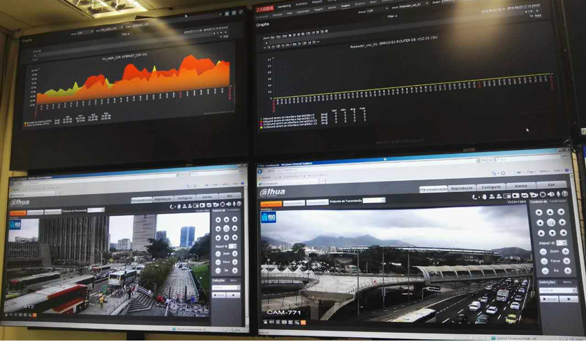Click ZABBIX logo on right screen
The image size is (586, 344).
coord(265,8)
